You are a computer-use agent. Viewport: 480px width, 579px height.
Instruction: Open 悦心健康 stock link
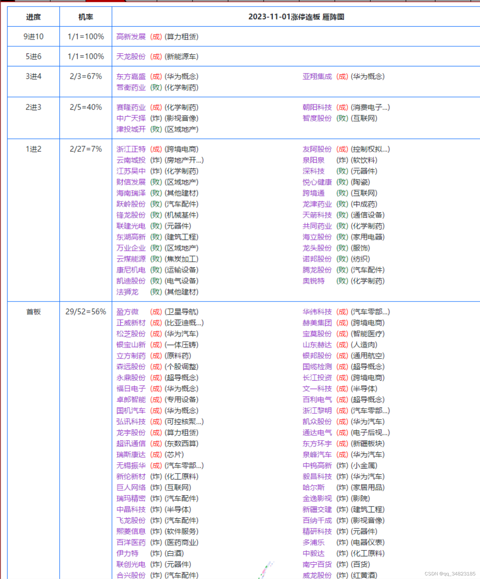point(317,182)
